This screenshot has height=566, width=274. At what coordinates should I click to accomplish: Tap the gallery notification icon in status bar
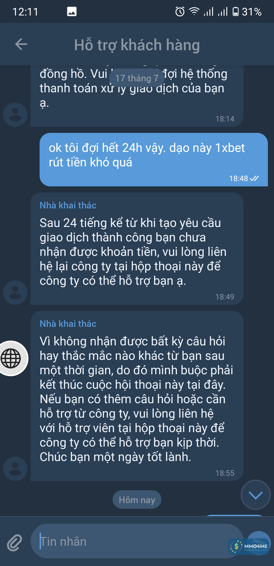tap(72, 12)
